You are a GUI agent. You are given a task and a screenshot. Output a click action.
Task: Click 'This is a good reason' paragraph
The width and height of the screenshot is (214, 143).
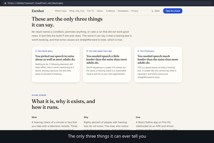pos(157,72)
